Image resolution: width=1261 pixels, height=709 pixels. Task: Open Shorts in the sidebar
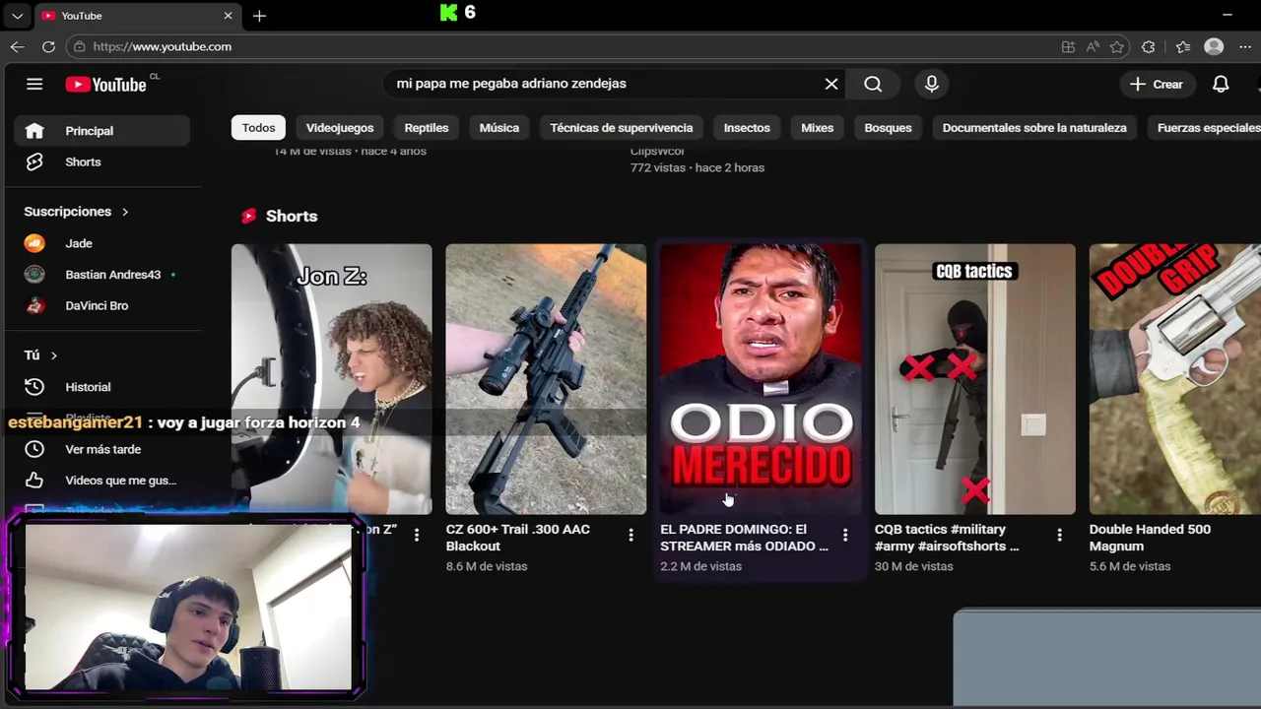pyautogui.click(x=101, y=161)
